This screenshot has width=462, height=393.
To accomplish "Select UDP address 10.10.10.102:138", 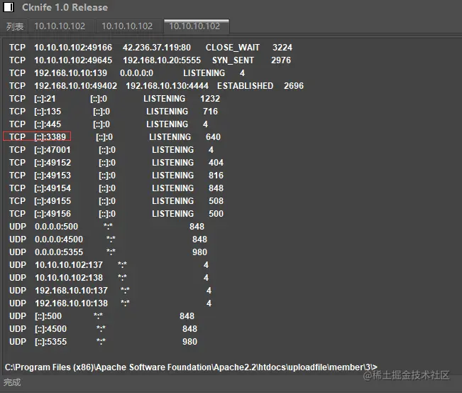I will (69, 278).
